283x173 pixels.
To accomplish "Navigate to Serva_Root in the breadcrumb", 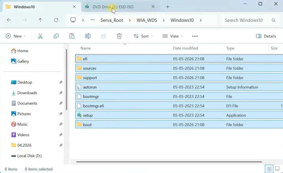I will (x=112, y=20).
